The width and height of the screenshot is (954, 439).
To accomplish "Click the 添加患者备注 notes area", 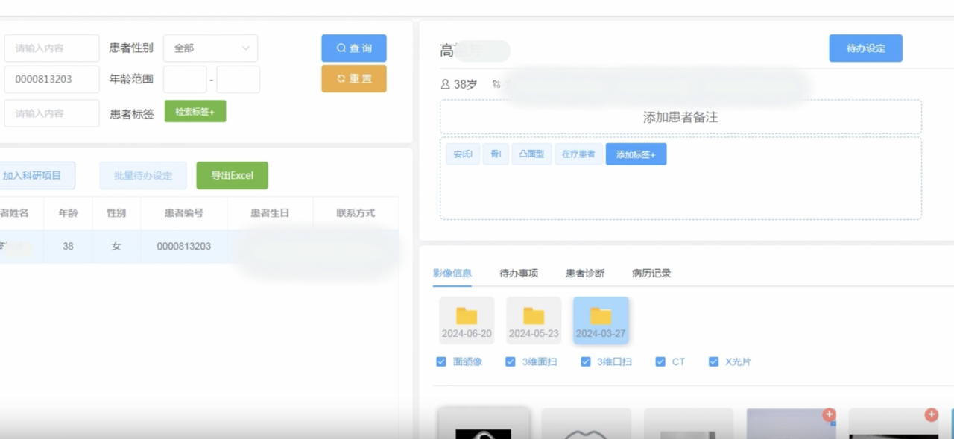I will pos(680,118).
